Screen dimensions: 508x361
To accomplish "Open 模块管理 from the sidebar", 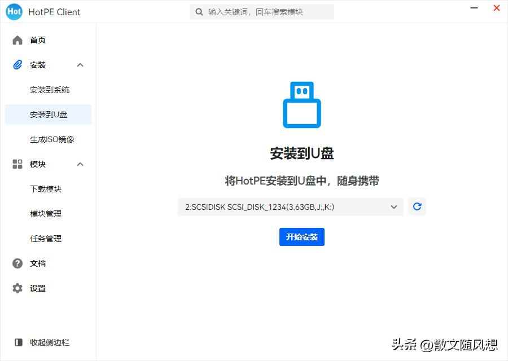I will pos(46,214).
